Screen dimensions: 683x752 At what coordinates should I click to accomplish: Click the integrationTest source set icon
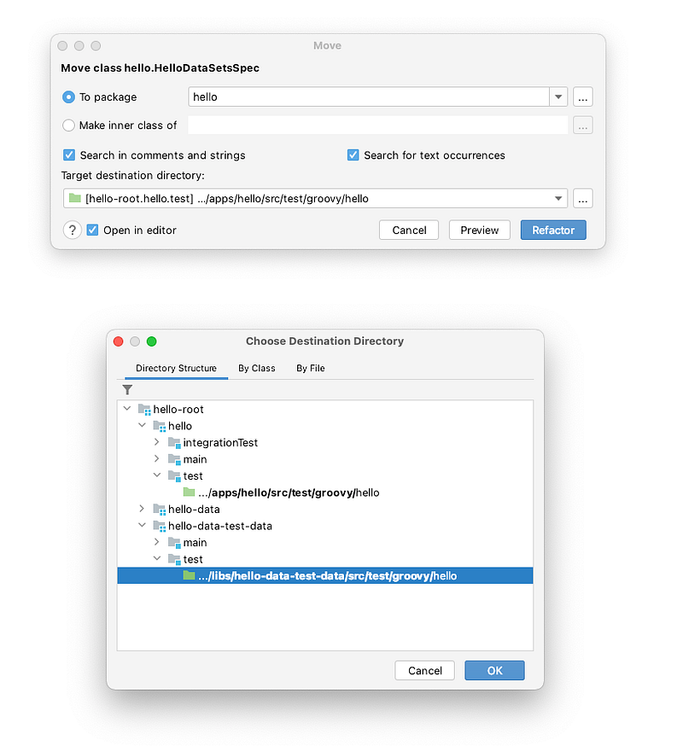click(174, 443)
